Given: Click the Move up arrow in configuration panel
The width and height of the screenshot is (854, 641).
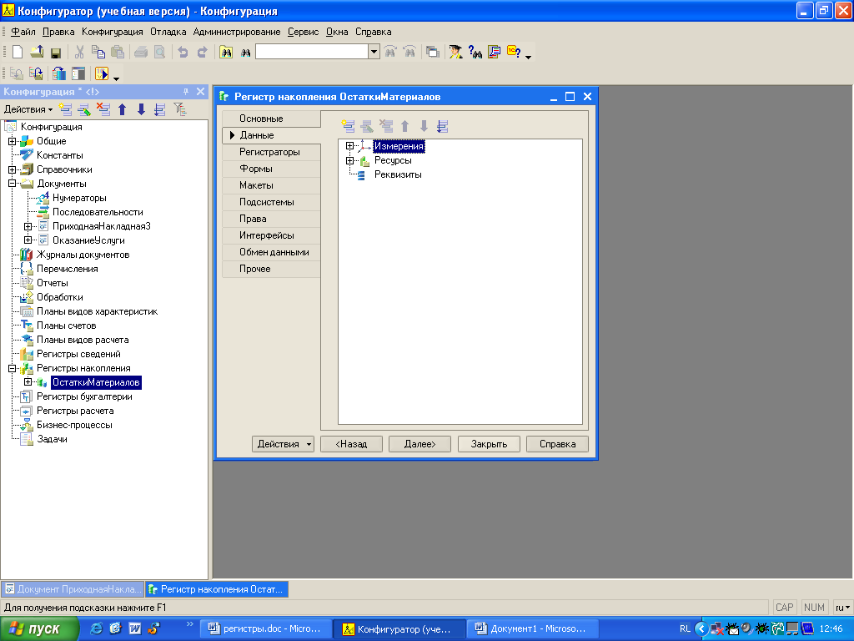Looking at the screenshot, I should click(x=122, y=109).
